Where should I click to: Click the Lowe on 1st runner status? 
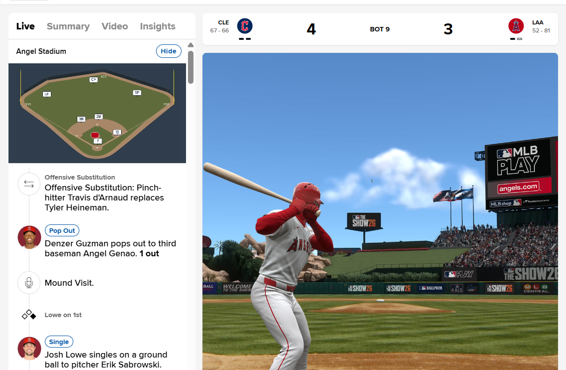coord(63,315)
